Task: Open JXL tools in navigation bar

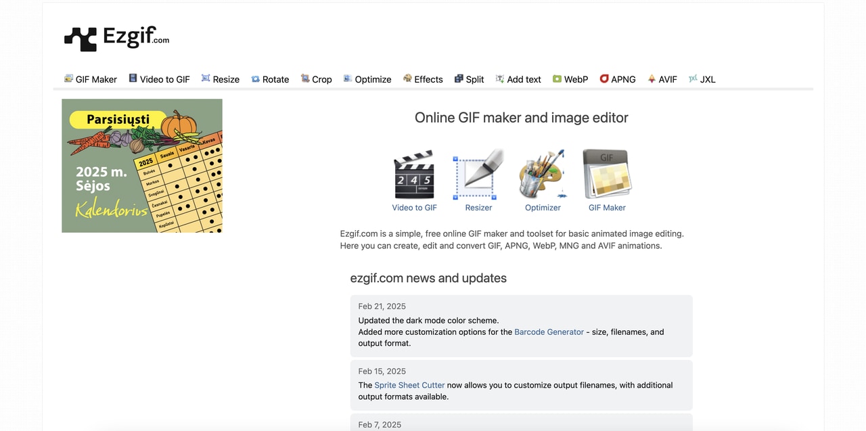Action: point(702,79)
